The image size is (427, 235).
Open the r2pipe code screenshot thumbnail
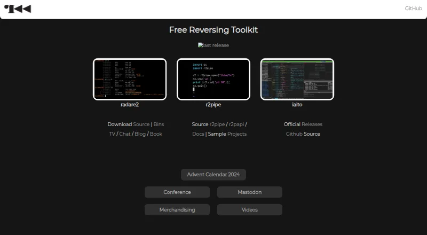213,80
